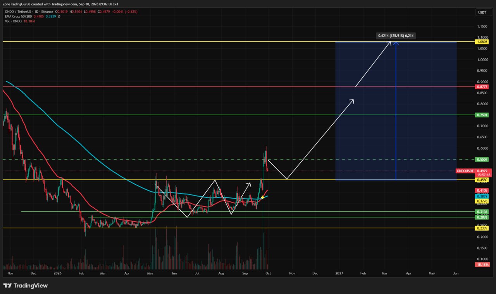Click the 1.0805 yellow price label
Viewport: 496px width, 294px height.
click(x=482, y=42)
